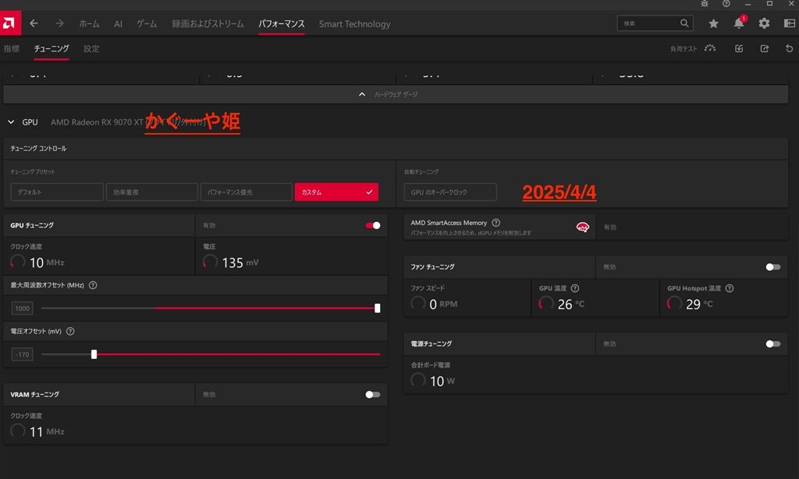Click the 26 °C GPU temperature value
This screenshot has height=479, width=799.
tap(570, 304)
